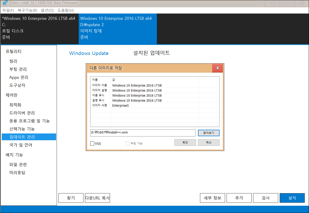Open the 옵션(O) menu
The image size is (309, 213).
47,10
